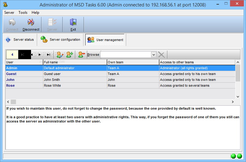246x162 pixels.
Task: Switch to the Server status tab
Action: point(19,40)
